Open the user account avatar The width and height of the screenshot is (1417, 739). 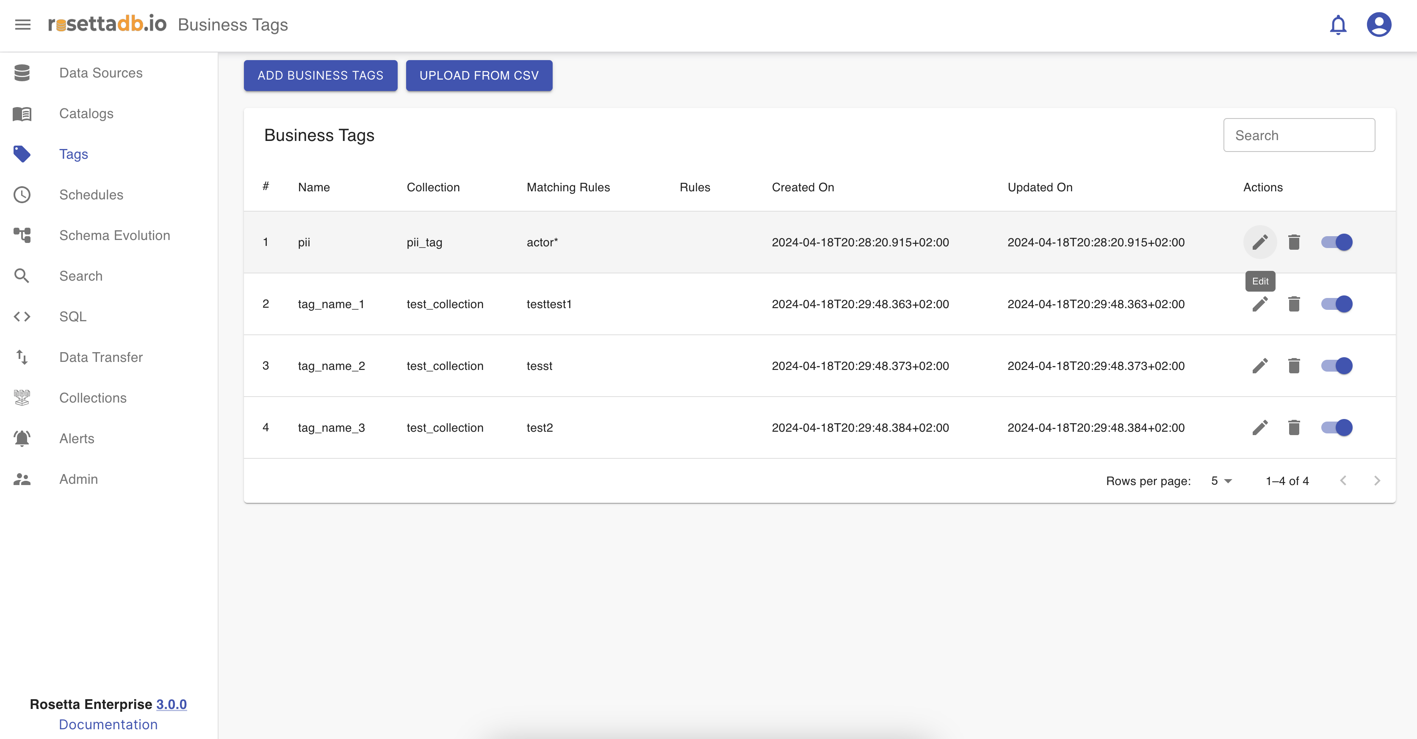click(1378, 25)
